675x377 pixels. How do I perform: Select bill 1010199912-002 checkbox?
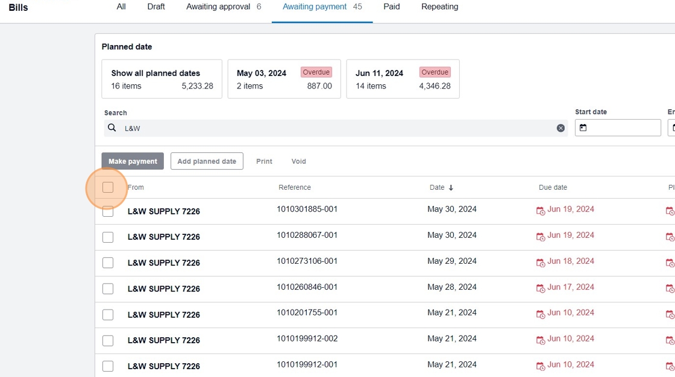pos(108,340)
